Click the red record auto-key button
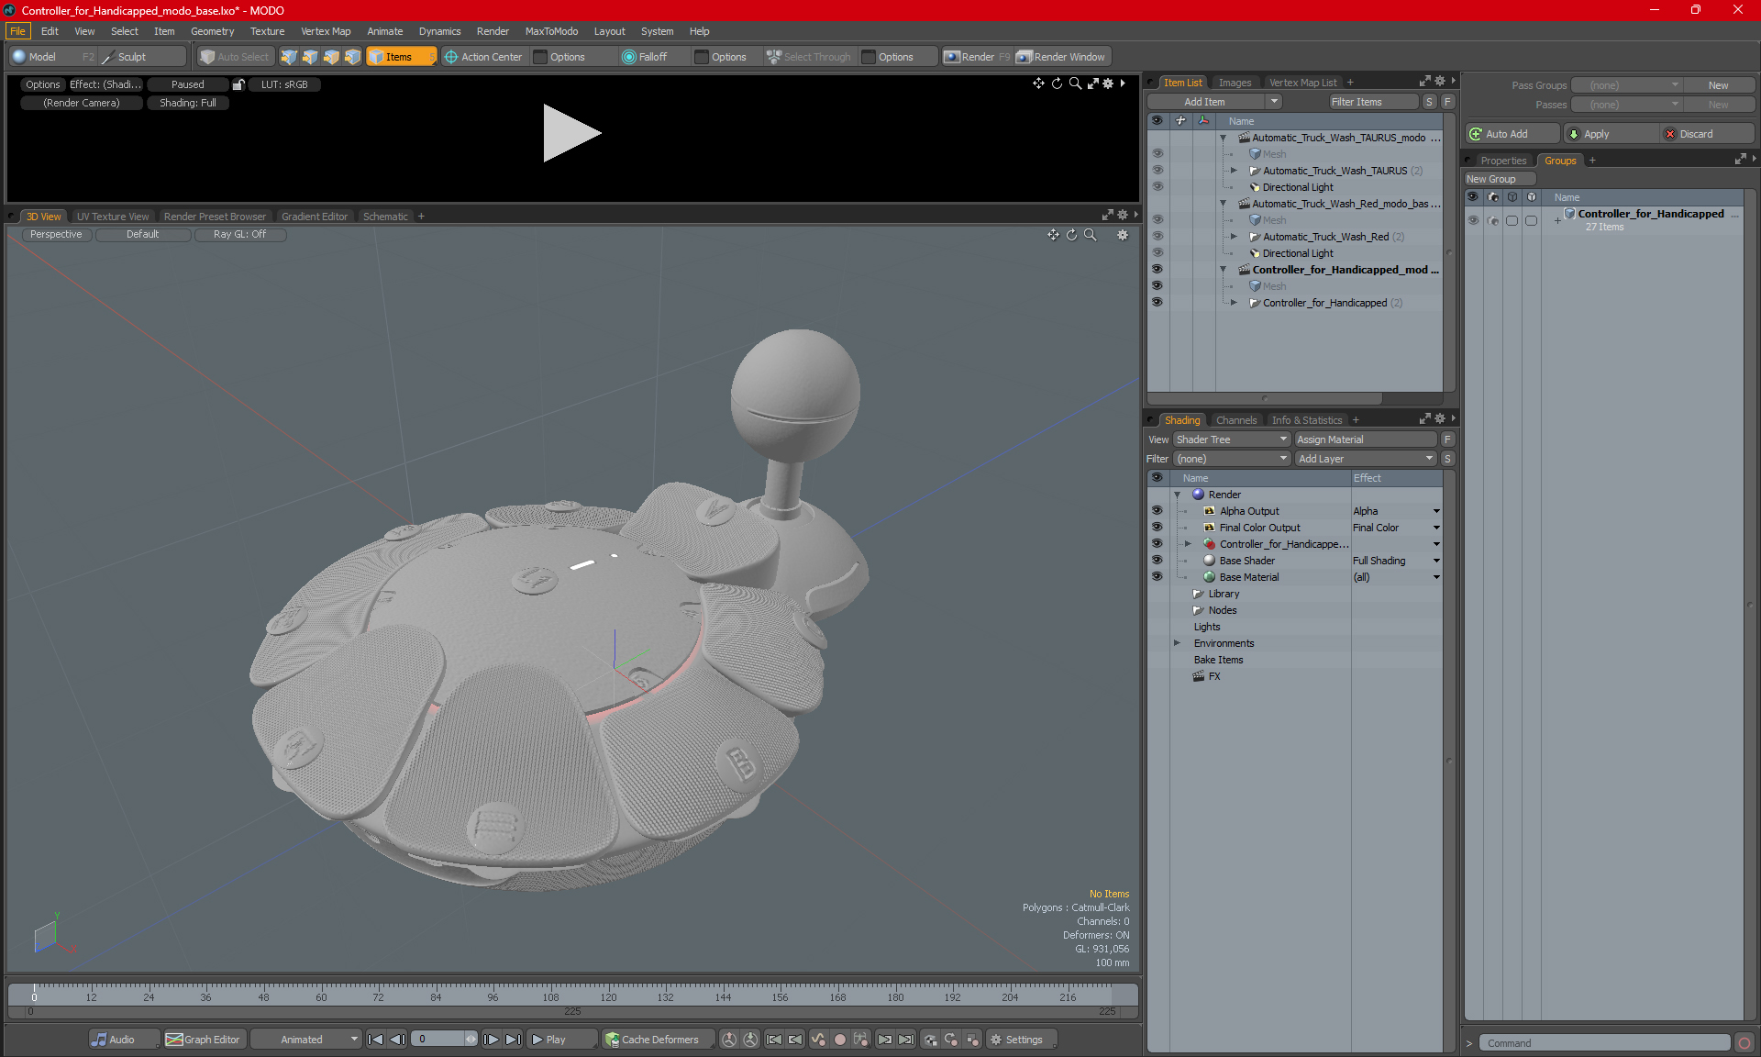1761x1057 pixels. 839,1040
